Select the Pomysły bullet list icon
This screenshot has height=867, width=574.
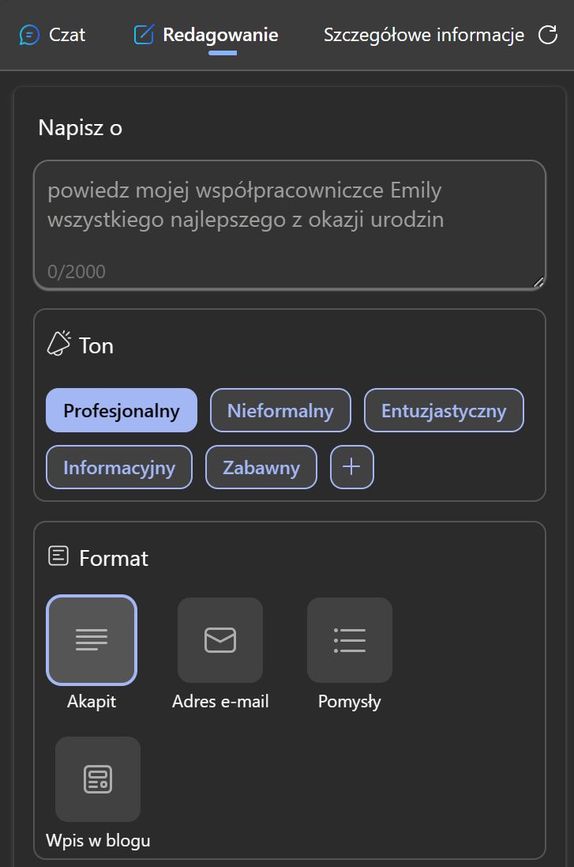coord(350,639)
